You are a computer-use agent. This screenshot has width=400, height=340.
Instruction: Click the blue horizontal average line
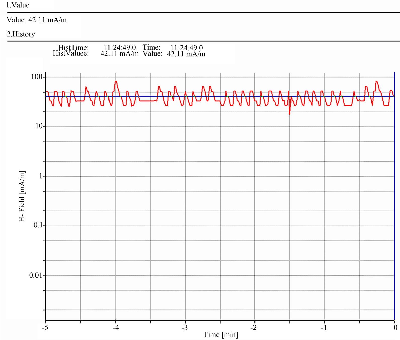click(220, 96)
